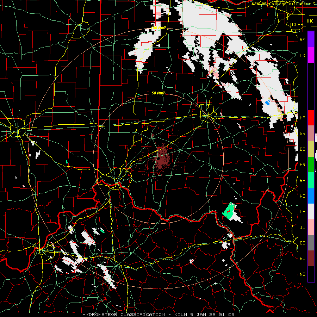The width and height of the screenshot is (317, 317).
Task: Pick the WS wet snow blue swatch
Action: point(311,196)
